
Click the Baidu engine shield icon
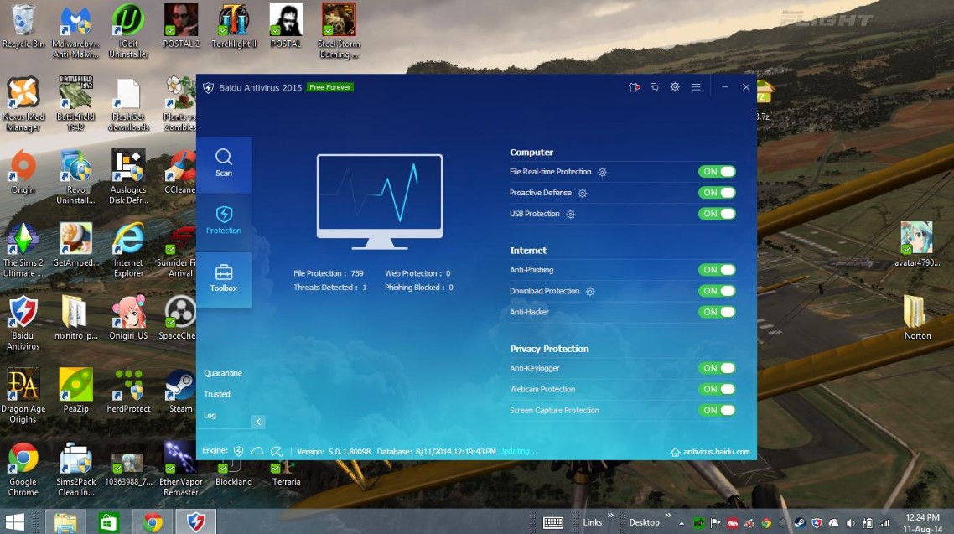point(238,451)
